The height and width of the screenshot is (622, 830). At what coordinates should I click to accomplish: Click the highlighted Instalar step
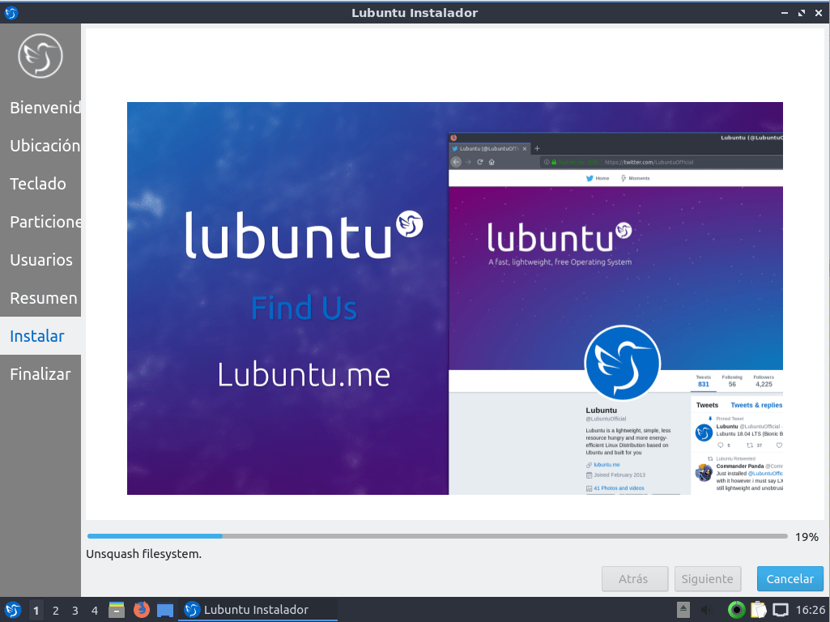[36, 335]
